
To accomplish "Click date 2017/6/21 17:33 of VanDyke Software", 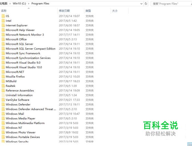I will click(69, 100).
